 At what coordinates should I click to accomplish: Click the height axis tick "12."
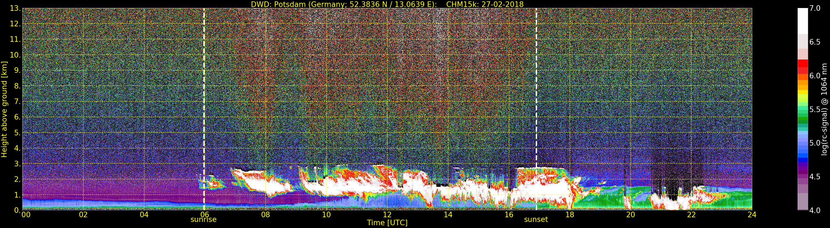pos(15,24)
